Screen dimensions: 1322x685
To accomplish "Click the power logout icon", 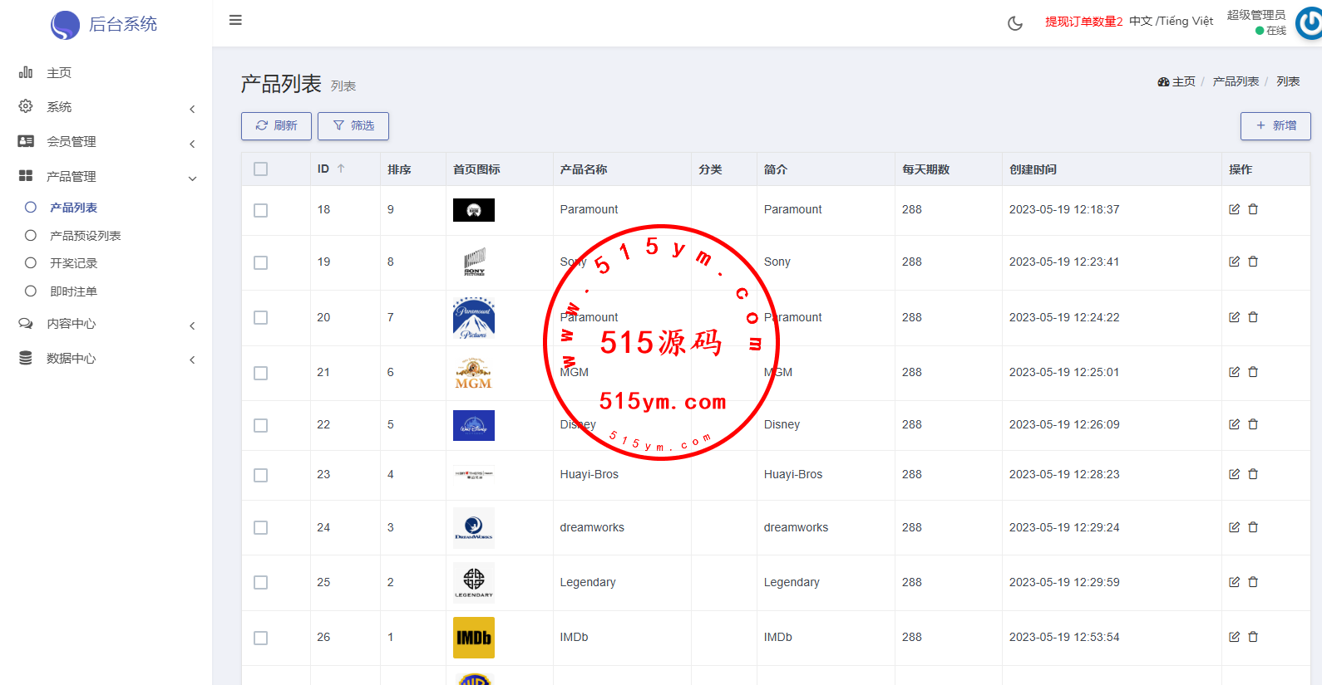I will click(x=1310, y=22).
